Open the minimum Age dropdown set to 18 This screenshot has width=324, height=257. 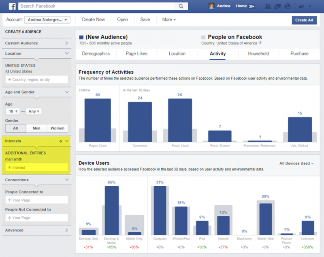coord(12,111)
